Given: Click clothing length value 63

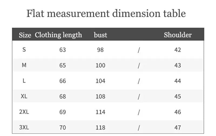Looking at the screenshot, I should (x=63, y=50).
